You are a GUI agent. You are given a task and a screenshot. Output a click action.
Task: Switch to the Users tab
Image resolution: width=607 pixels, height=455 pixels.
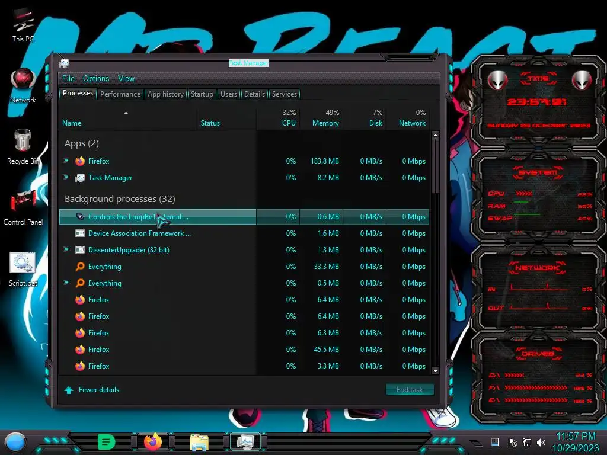229,94
